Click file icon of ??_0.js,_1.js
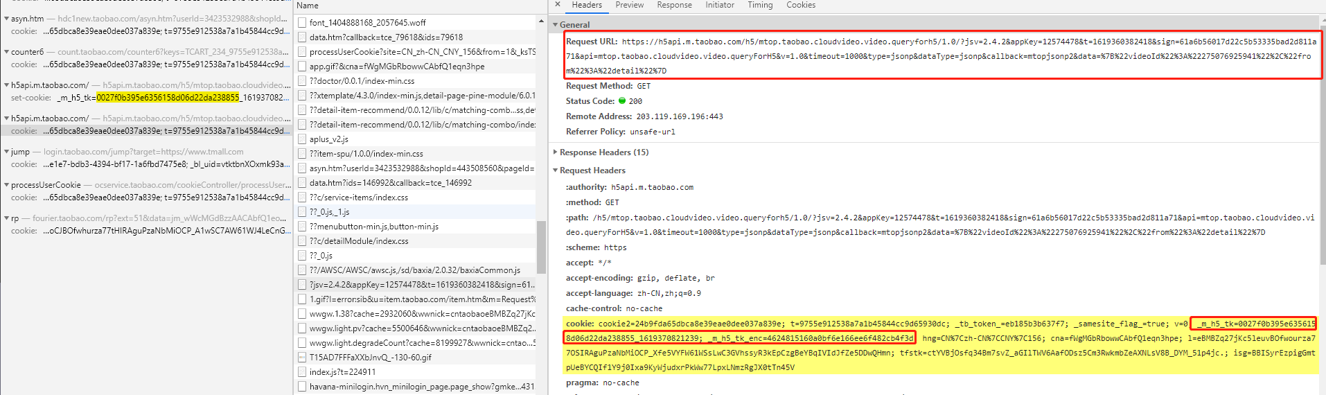This screenshot has height=395, width=1326. pyautogui.click(x=302, y=212)
